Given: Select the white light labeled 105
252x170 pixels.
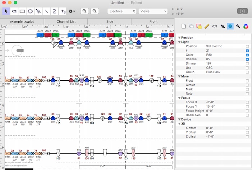Looking at the screenshot, I should [58, 153].
